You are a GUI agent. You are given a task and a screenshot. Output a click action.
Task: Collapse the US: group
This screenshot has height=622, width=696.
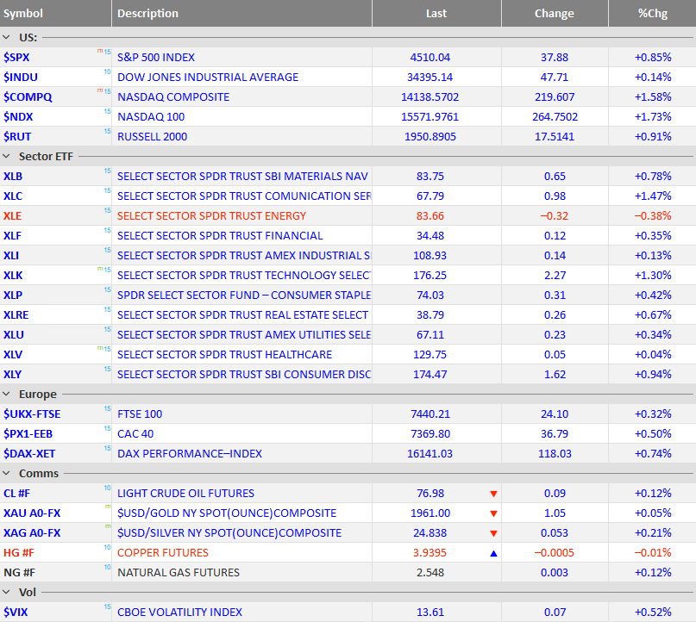tap(6, 38)
